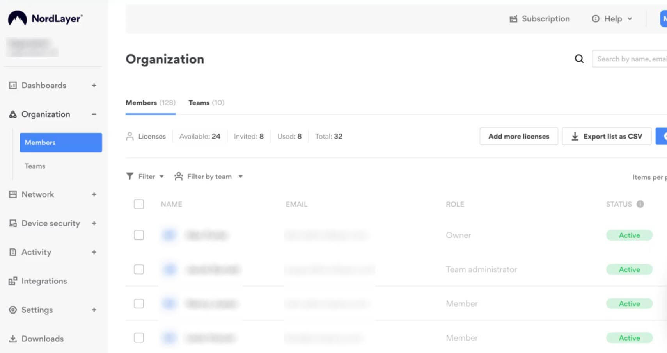
Task: Toggle the select-all checkbox in table header
Action: click(x=139, y=204)
